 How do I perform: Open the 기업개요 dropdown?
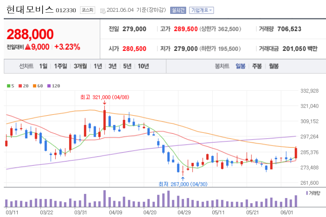[x=201, y=10]
